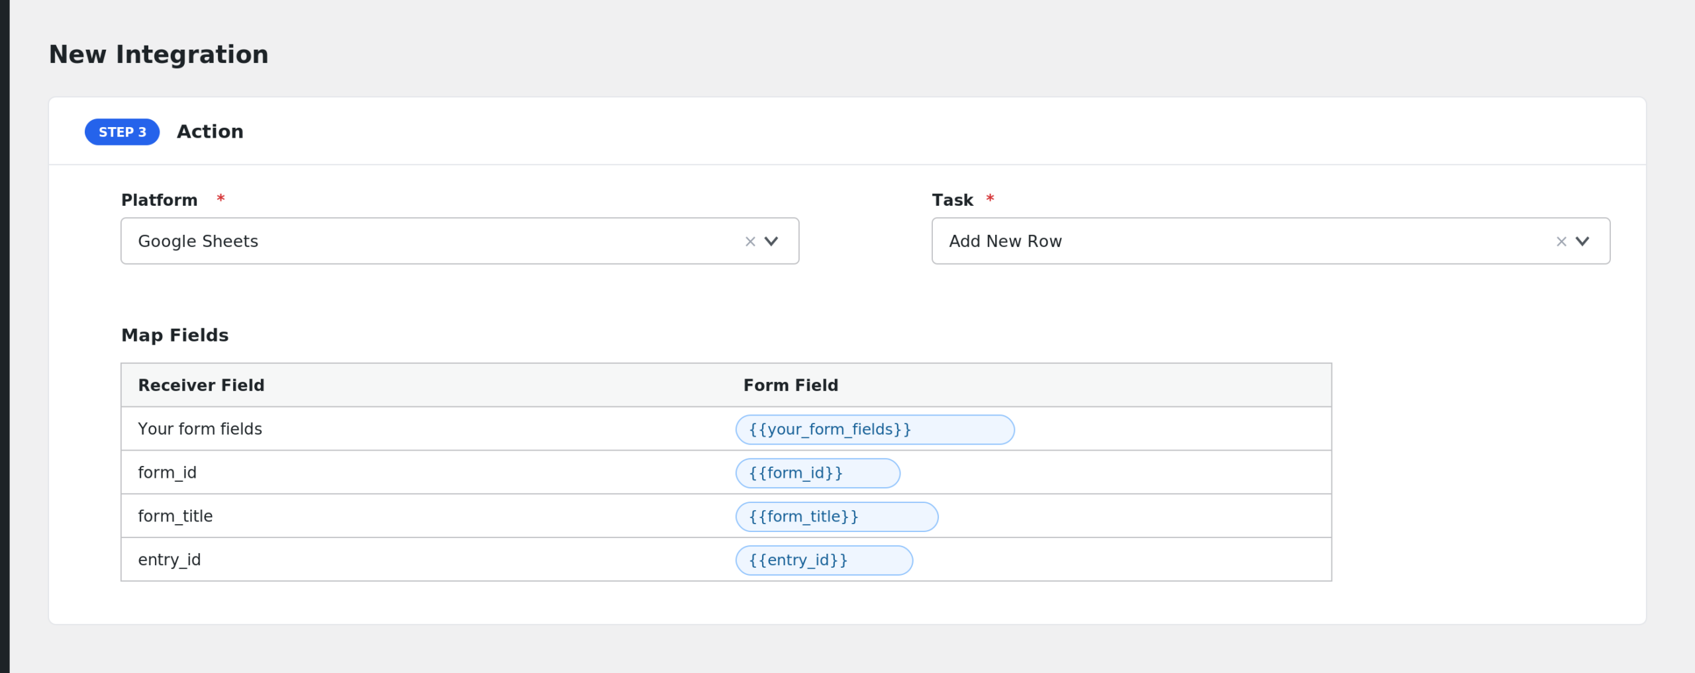Click the 'entry_id' receiver field cell

coord(424,560)
